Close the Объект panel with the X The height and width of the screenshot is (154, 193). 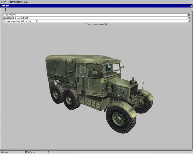click(x=191, y=6)
